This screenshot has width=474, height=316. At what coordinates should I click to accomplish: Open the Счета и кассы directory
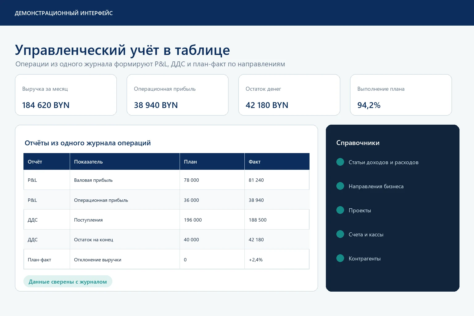pos(366,235)
